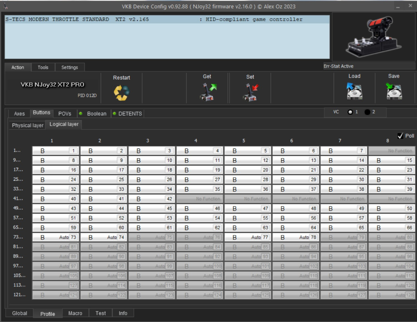Click the PID 012D text
The width and height of the screenshot is (417, 322).
87,96
